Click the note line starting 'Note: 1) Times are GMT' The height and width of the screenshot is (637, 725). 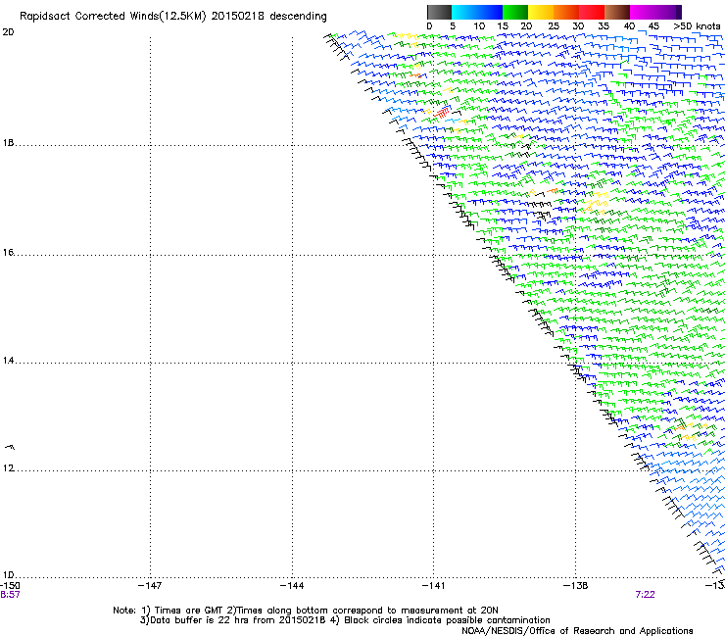click(306, 611)
